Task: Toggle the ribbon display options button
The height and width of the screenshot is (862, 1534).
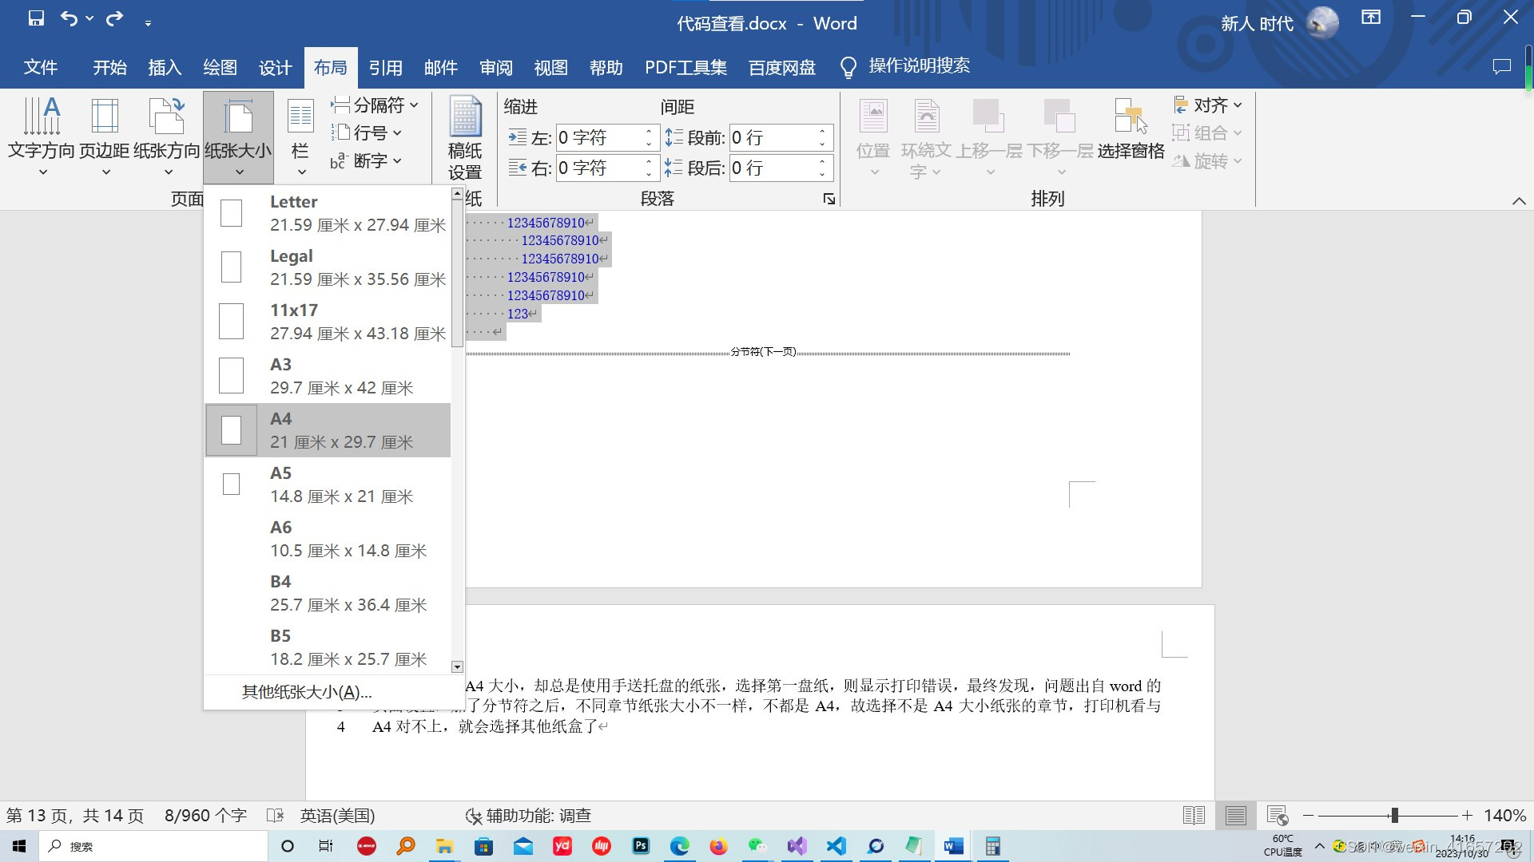Action: point(1371,18)
